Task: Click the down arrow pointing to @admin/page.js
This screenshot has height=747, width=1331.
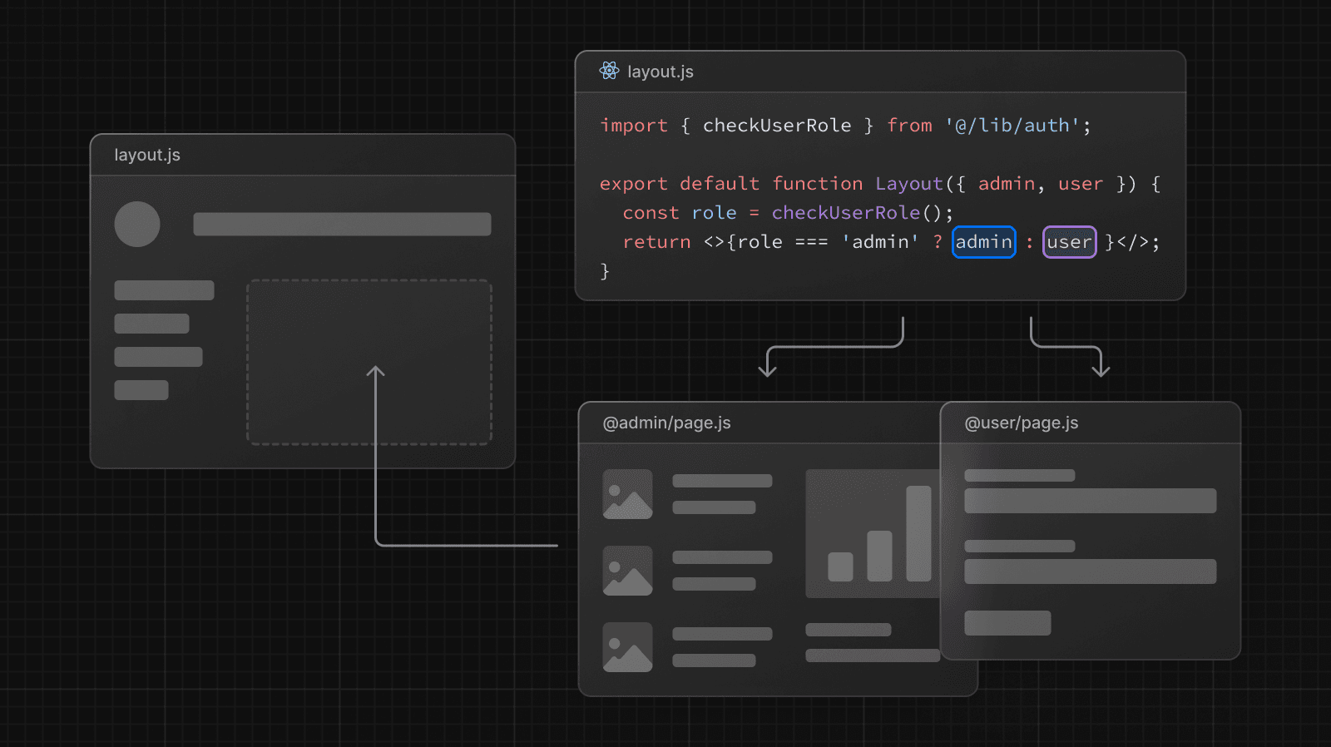Action: coord(767,366)
